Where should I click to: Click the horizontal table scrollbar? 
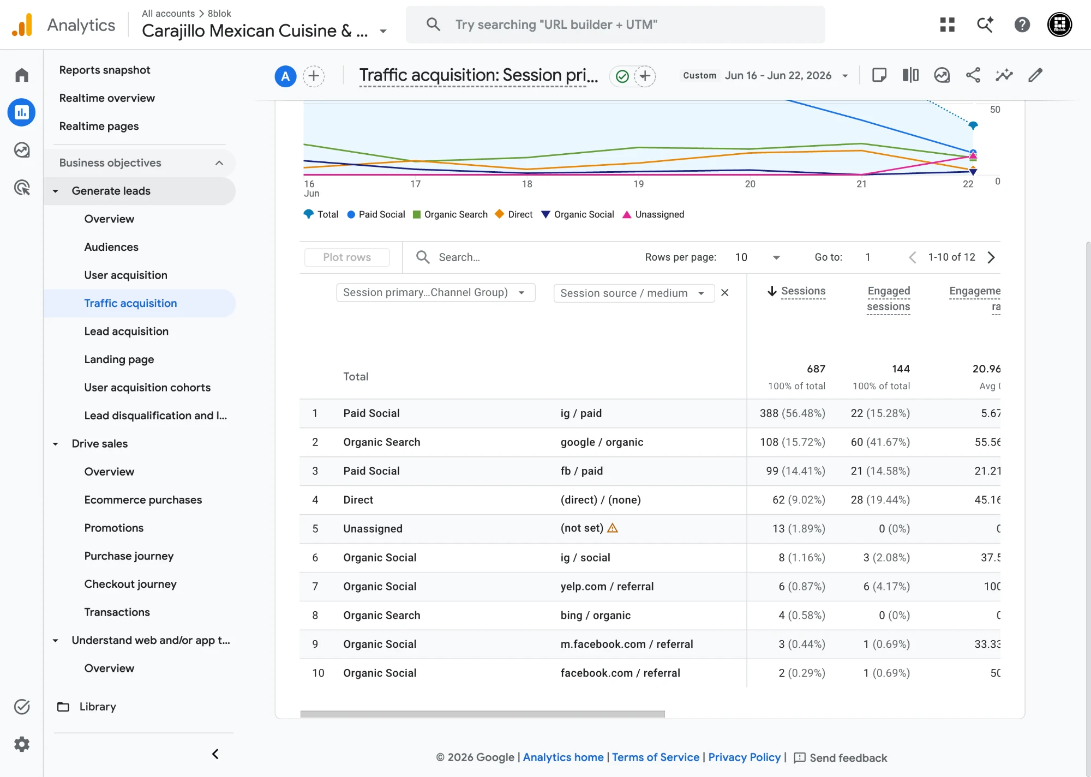482,714
